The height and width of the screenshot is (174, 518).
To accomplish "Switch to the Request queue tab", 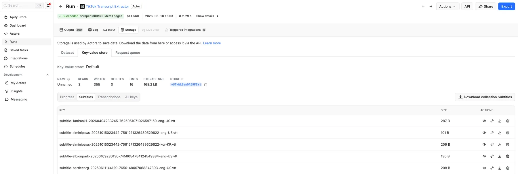I will point(128,53).
